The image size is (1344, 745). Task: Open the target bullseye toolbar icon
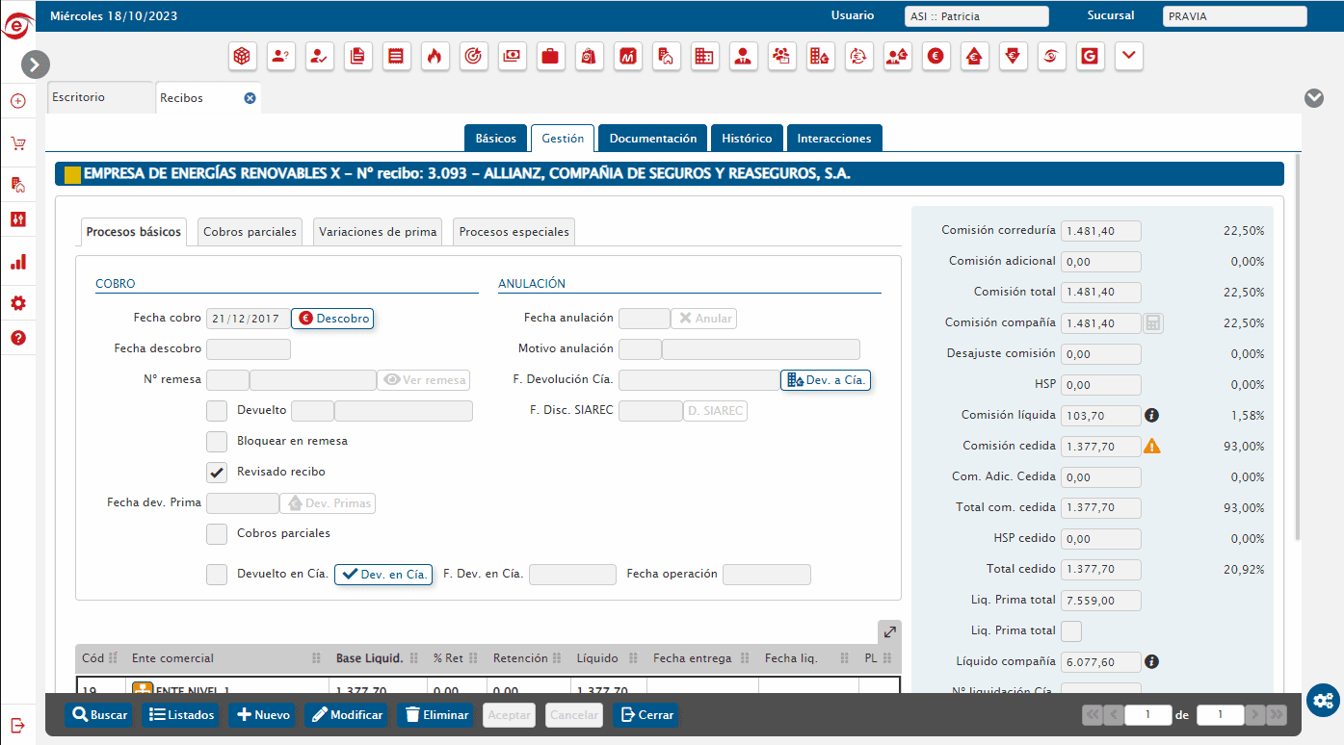473,57
